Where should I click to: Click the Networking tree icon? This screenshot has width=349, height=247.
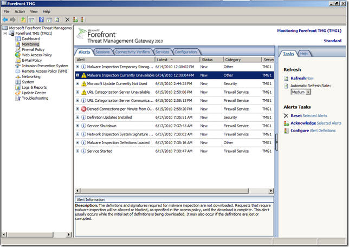click(18, 77)
